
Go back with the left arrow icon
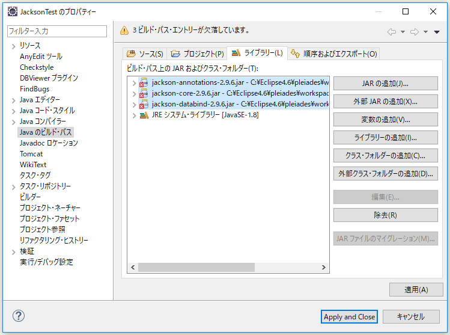pyautogui.click(x=392, y=32)
